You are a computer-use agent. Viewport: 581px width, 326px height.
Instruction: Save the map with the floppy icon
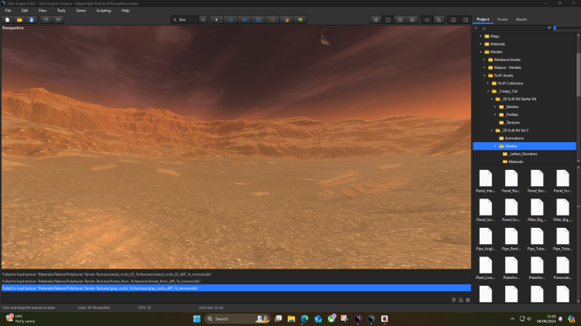click(x=32, y=19)
